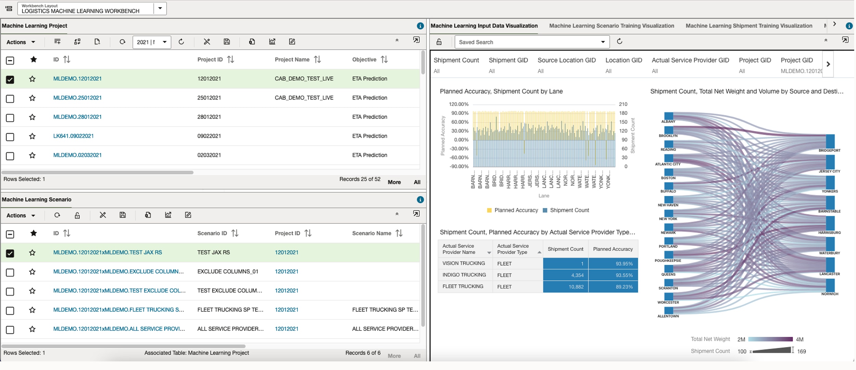
Task: Open the Workbench Layout dropdown
Action: coord(160,8)
